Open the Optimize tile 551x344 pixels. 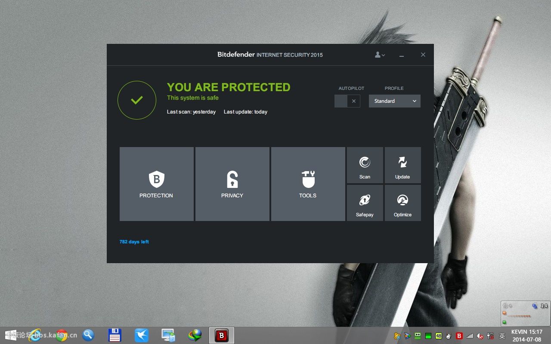403,203
